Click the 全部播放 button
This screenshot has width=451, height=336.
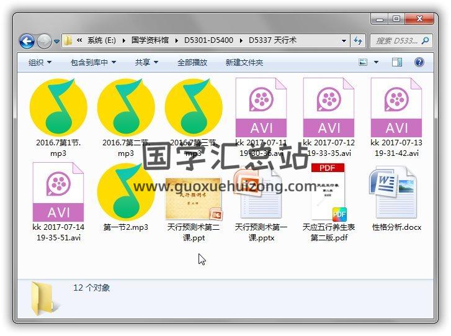pyautogui.click(x=192, y=63)
